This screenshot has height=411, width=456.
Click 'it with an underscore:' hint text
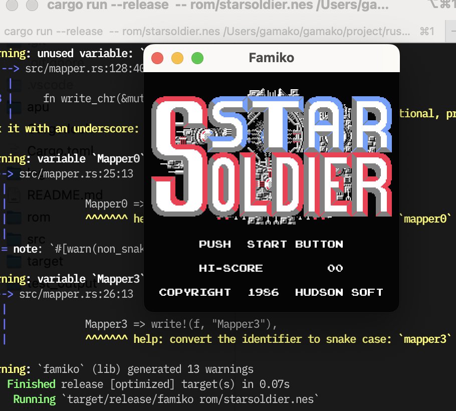click(x=73, y=129)
